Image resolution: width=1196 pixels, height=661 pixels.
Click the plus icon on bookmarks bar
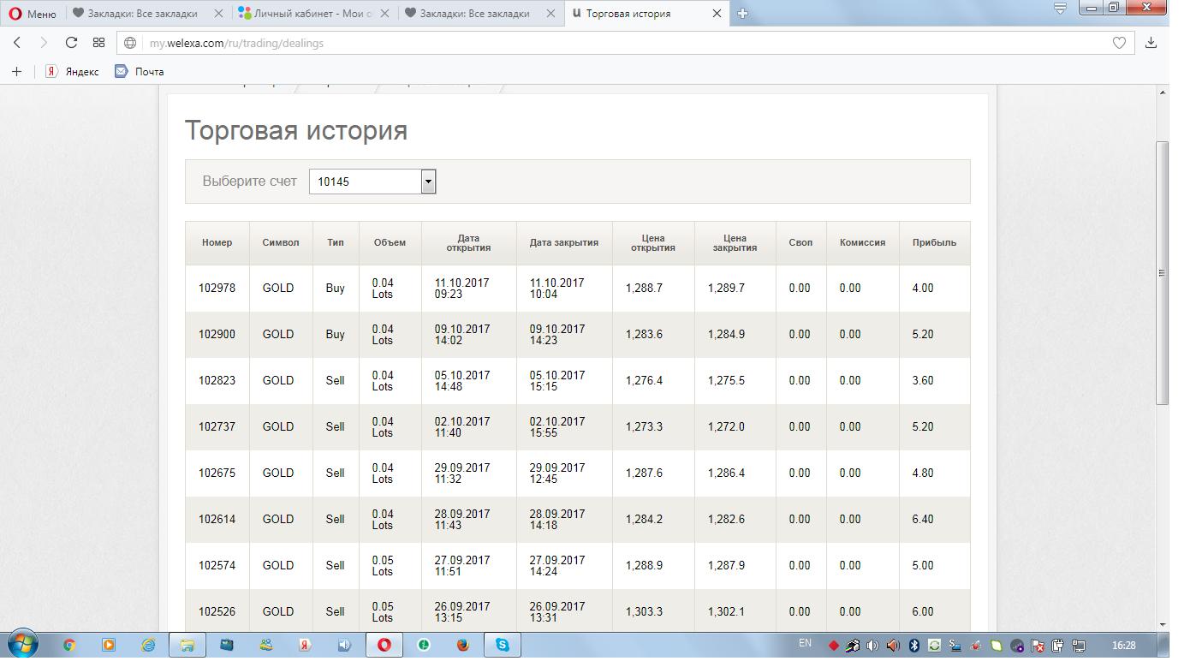[x=16, y=72]
